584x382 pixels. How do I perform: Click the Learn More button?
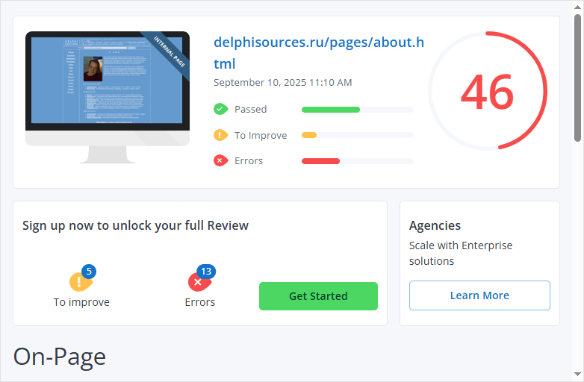[479, 295]
